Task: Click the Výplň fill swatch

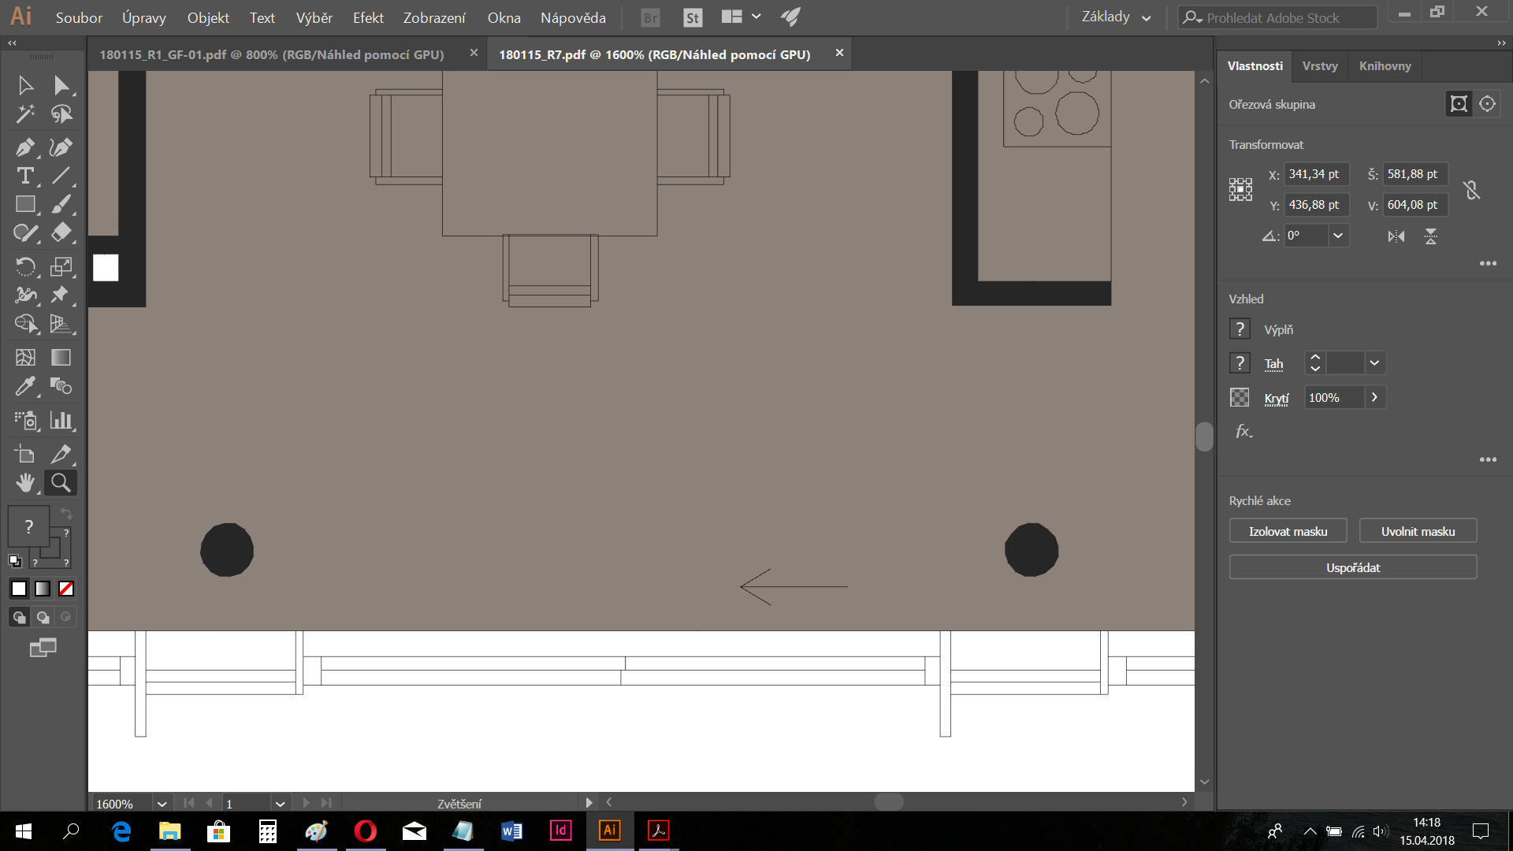Action: click(1240, 329)
